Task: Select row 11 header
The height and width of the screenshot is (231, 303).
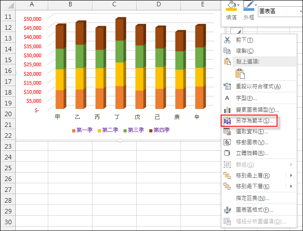Action: click(8, 17)
